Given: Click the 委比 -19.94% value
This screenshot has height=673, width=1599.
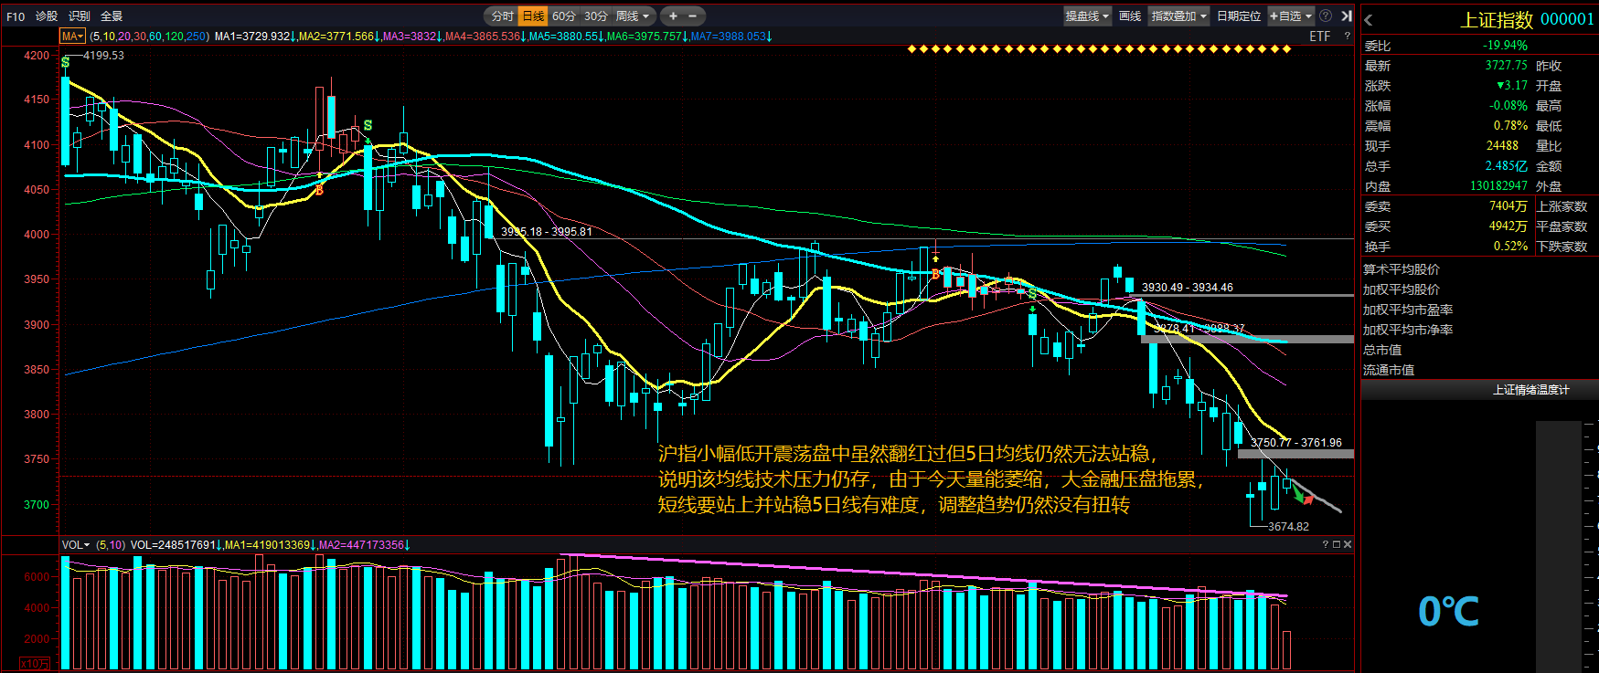Looking at the screenshot, I should 1505,46.
